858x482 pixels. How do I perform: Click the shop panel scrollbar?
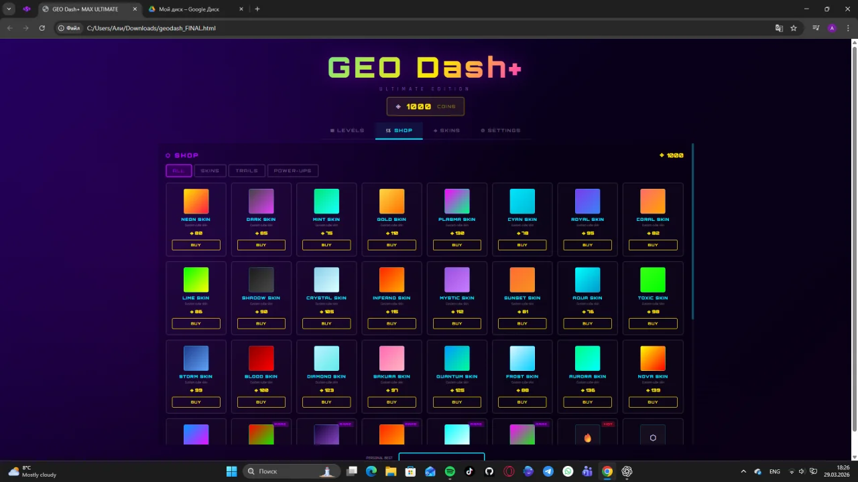692,231
